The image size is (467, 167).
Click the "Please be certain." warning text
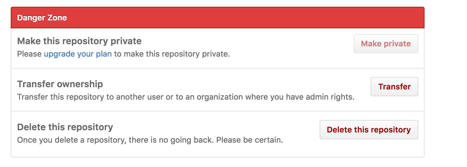(x=249, y=140)
